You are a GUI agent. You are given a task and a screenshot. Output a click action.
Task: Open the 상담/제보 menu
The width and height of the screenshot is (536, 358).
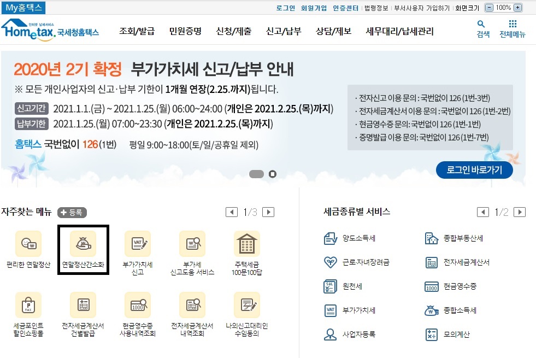(x=334, y=32)
